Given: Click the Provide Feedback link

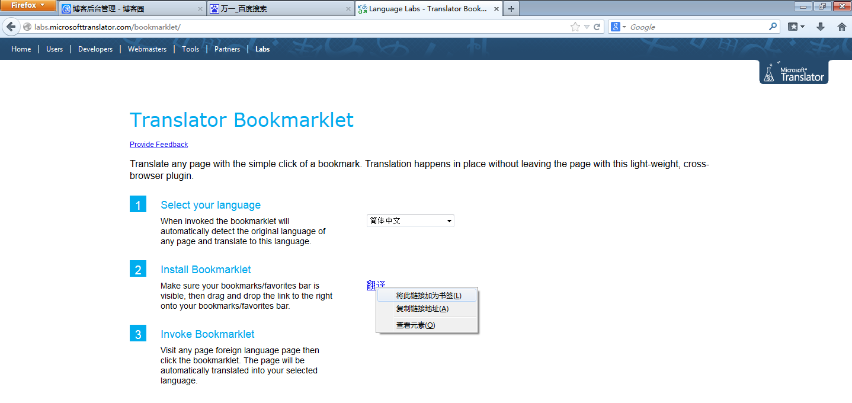Looking at the screenshot, I should coord(159,145).
